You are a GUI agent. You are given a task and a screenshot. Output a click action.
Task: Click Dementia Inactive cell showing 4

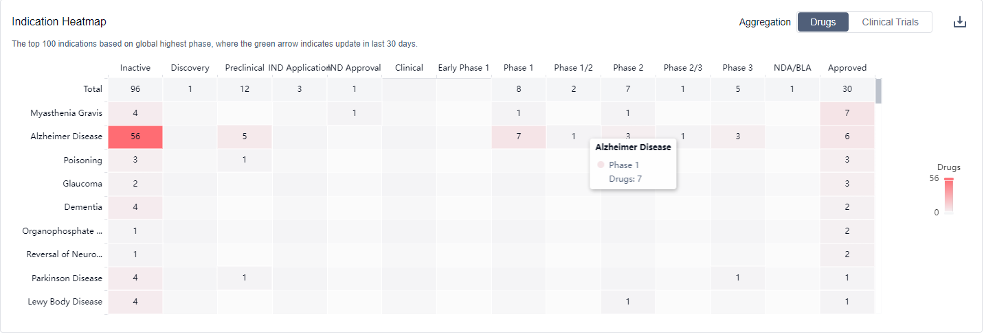tap(135, 207)
